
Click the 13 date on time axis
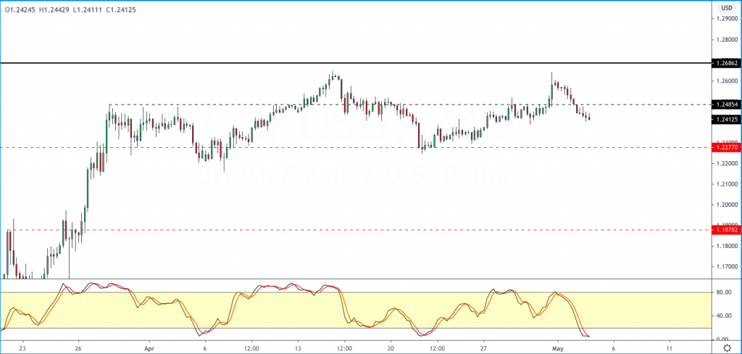pyautogui.click(x=298, y=347)
